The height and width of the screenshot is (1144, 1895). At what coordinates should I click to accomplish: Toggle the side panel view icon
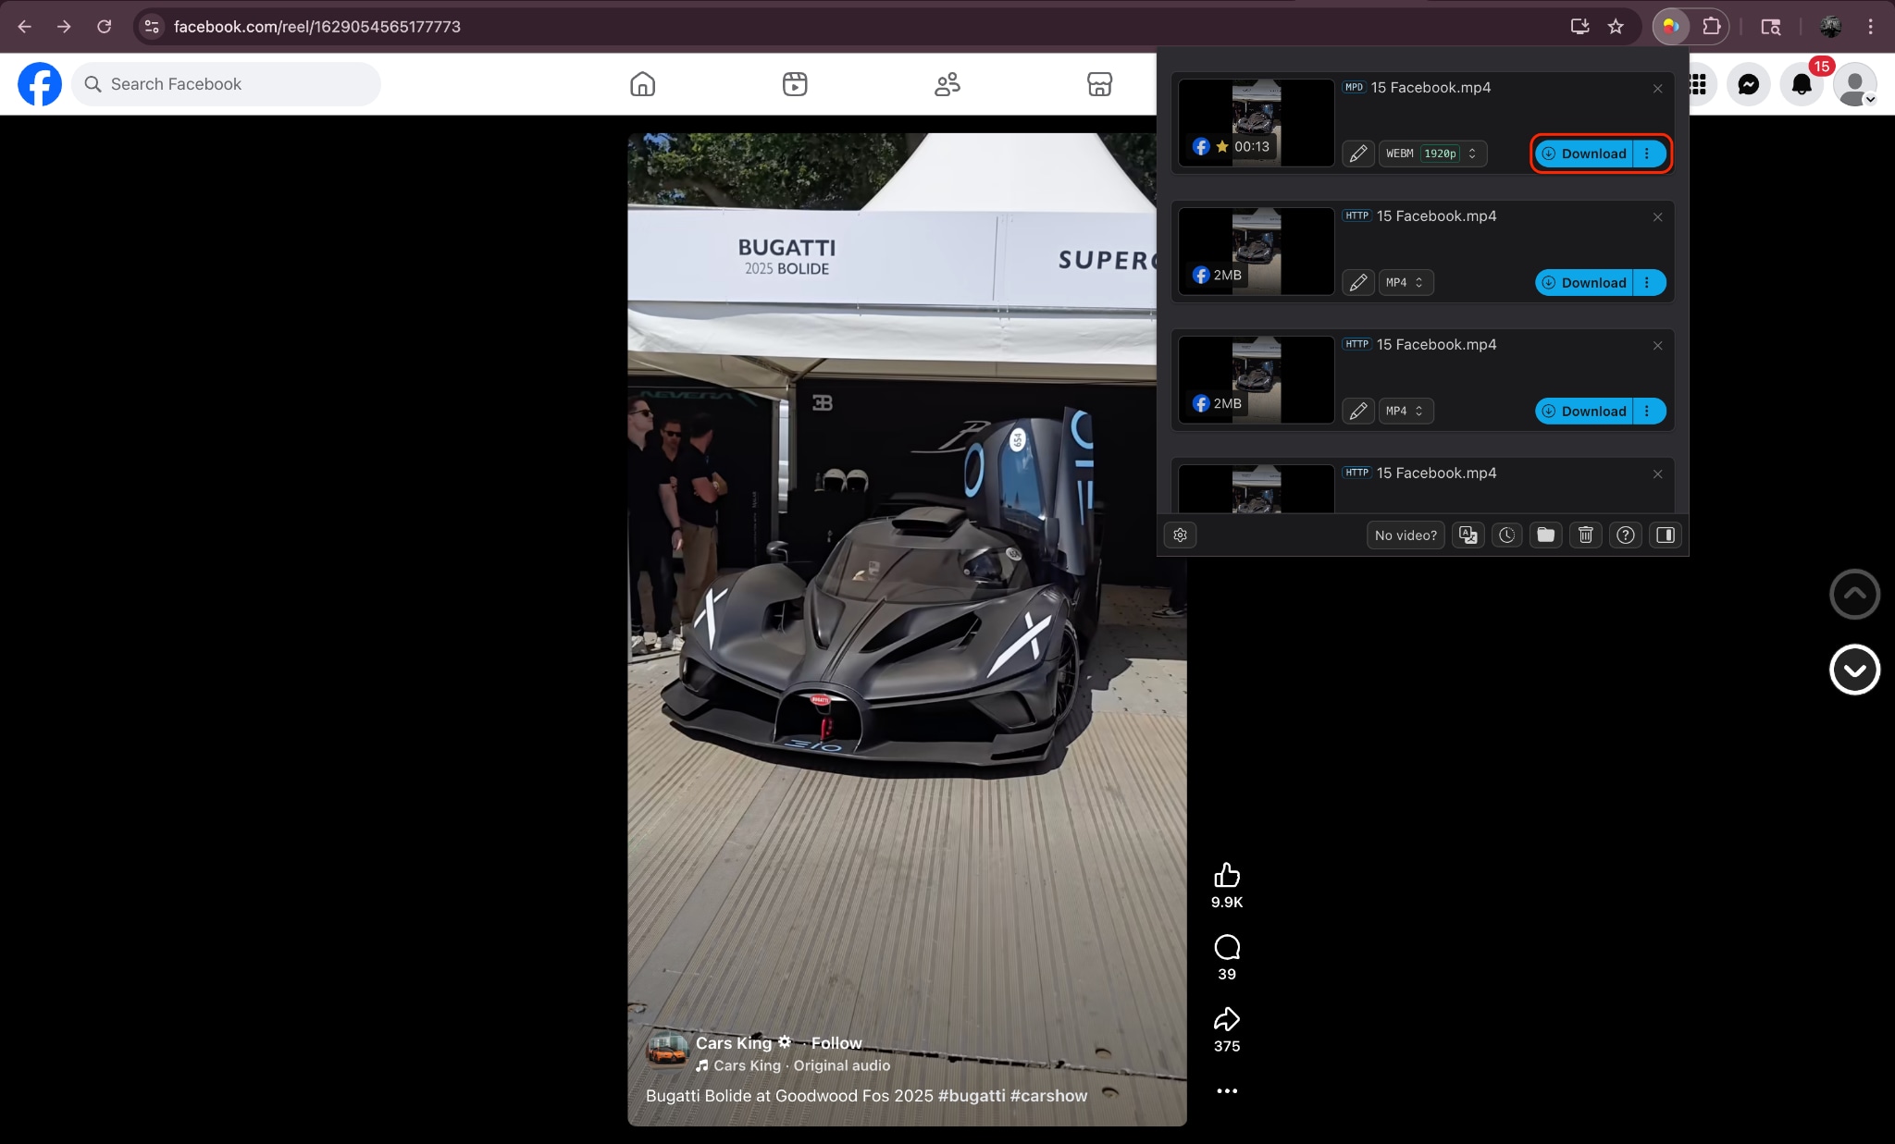(x=1666, y=535)
